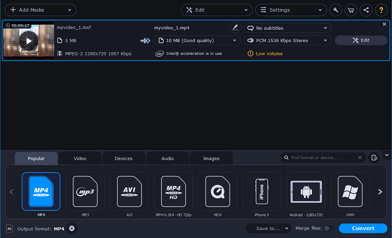Click the Add Media button
The width and height of the screenshot is (392, 238).
pos(40,10)
